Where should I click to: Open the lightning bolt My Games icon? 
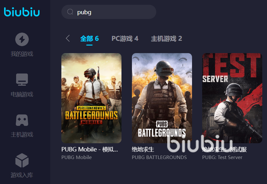22,39
